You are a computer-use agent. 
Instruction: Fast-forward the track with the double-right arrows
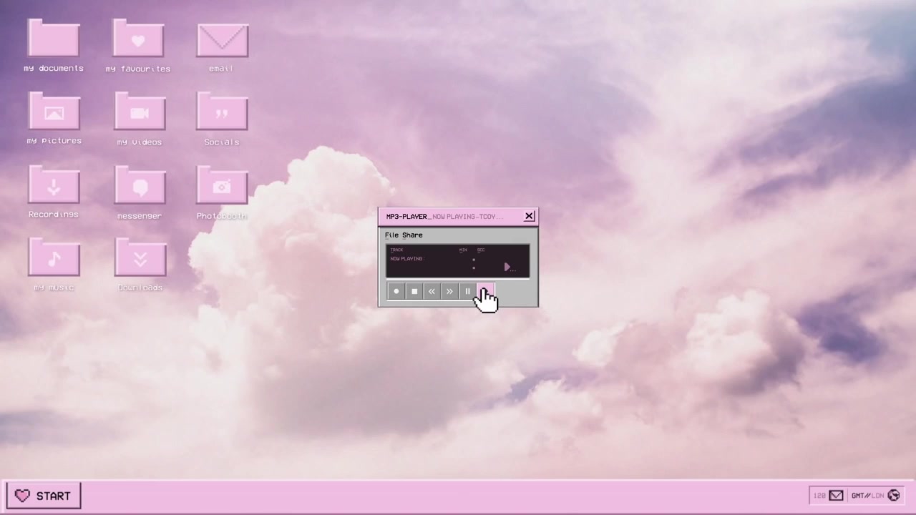pos(449,291)
